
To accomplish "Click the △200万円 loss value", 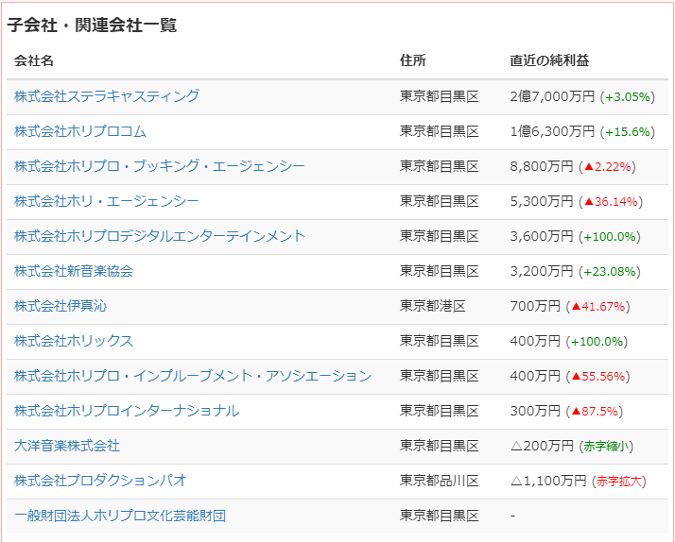I will [x=542, y=446].
